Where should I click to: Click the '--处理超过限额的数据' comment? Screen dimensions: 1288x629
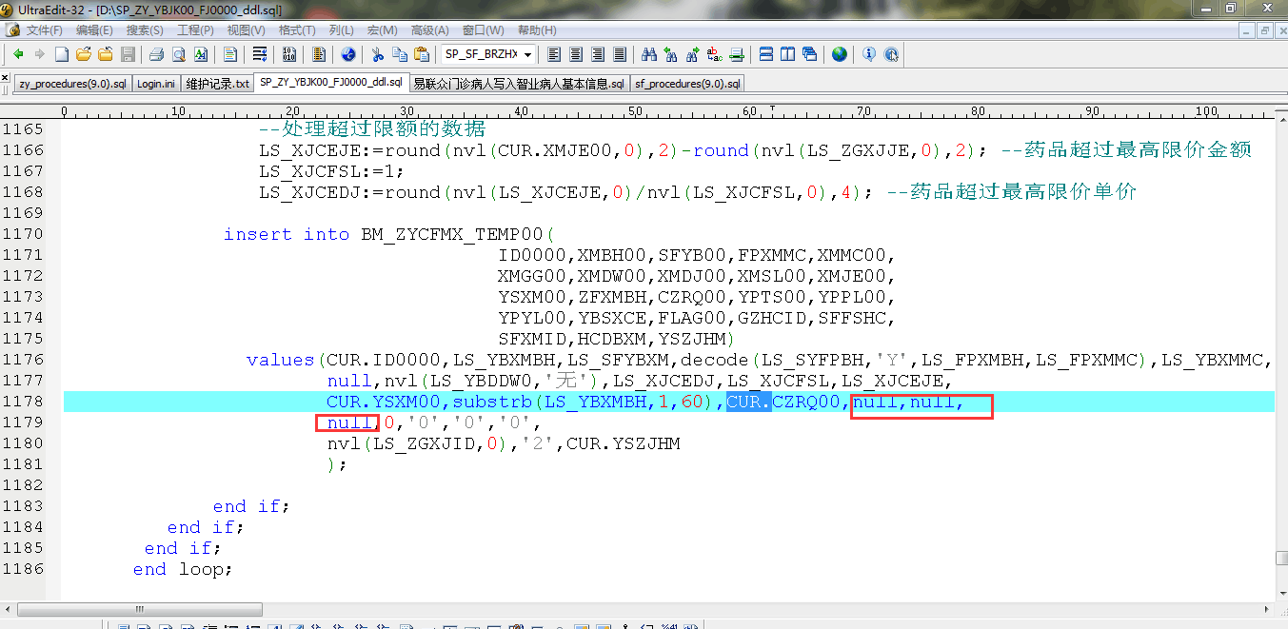(372, 129)
